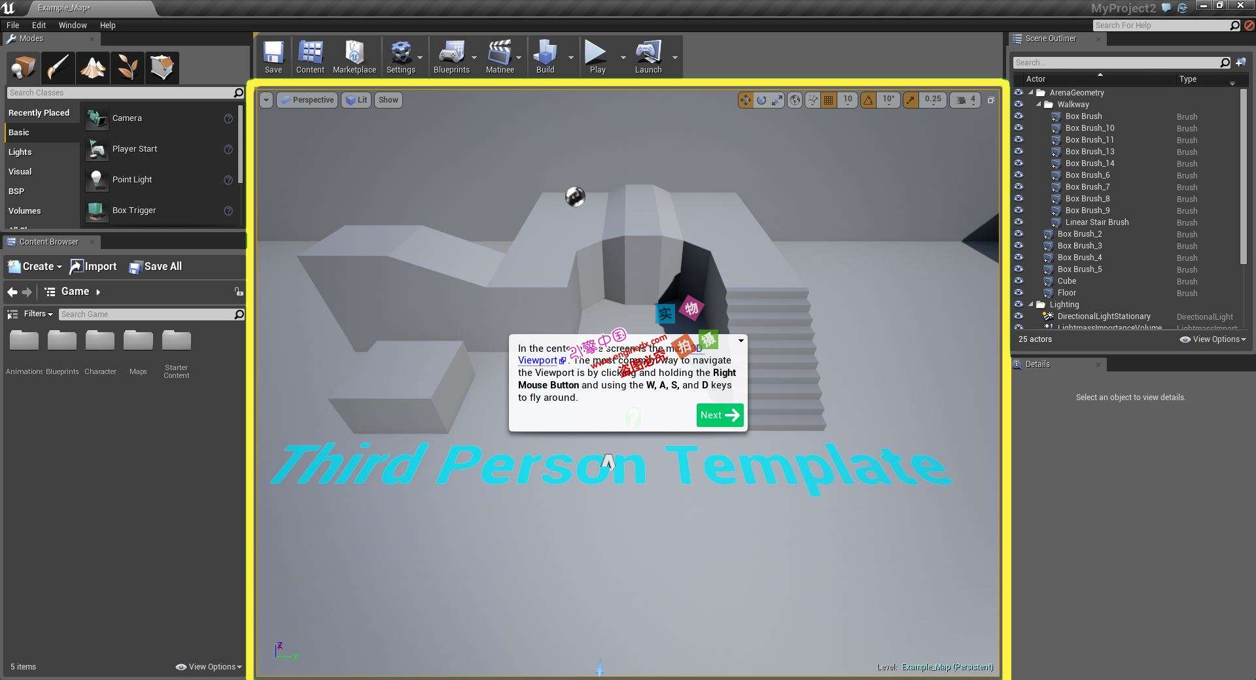1256x680 pixels.
Task: Toggle grid snapping in viewport
Action: (x=828, y=100)
